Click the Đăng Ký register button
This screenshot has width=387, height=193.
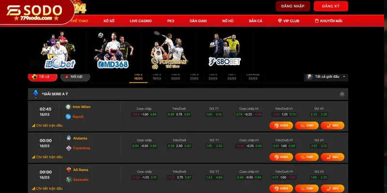click(331, 6)
